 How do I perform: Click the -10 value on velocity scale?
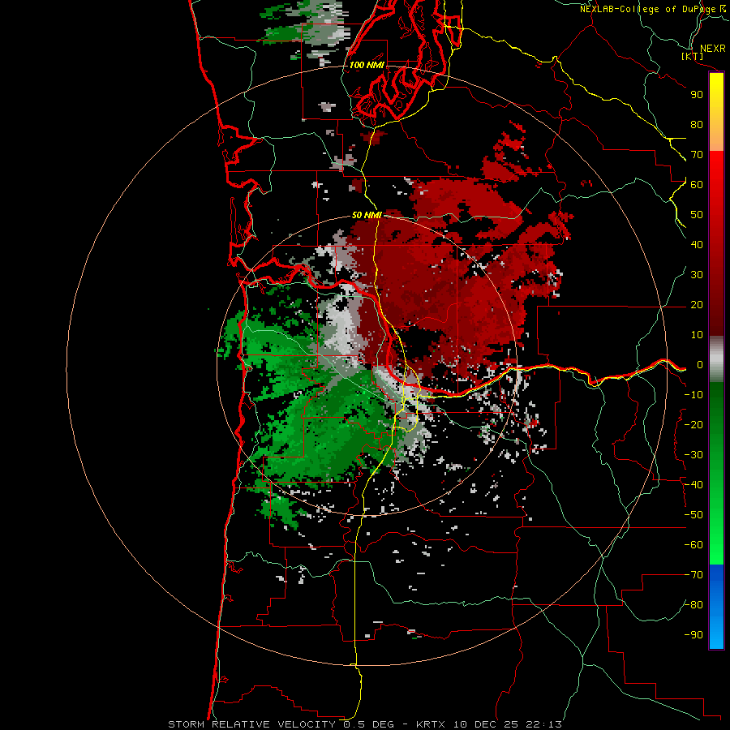pyautogui.click(x=693, y=395)
